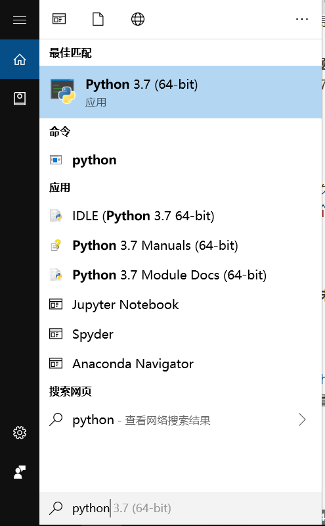Click the python command icon
Image resolution: width=325 pixels, height=526 pixels.
click(56, 160)
